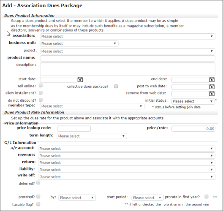Open the end date calendar picker

[212, 79]
